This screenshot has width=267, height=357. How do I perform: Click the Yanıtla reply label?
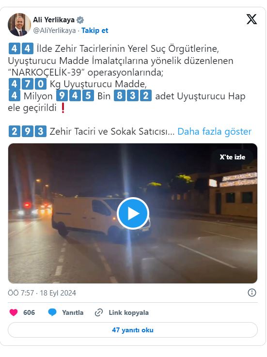coord(73,312)
